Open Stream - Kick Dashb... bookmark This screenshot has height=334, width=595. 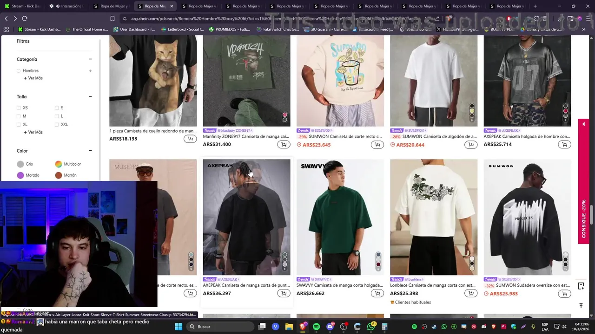point(39,29)
